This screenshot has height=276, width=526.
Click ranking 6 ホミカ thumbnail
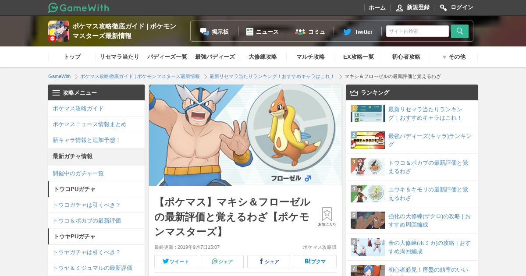tap(368, 247)
